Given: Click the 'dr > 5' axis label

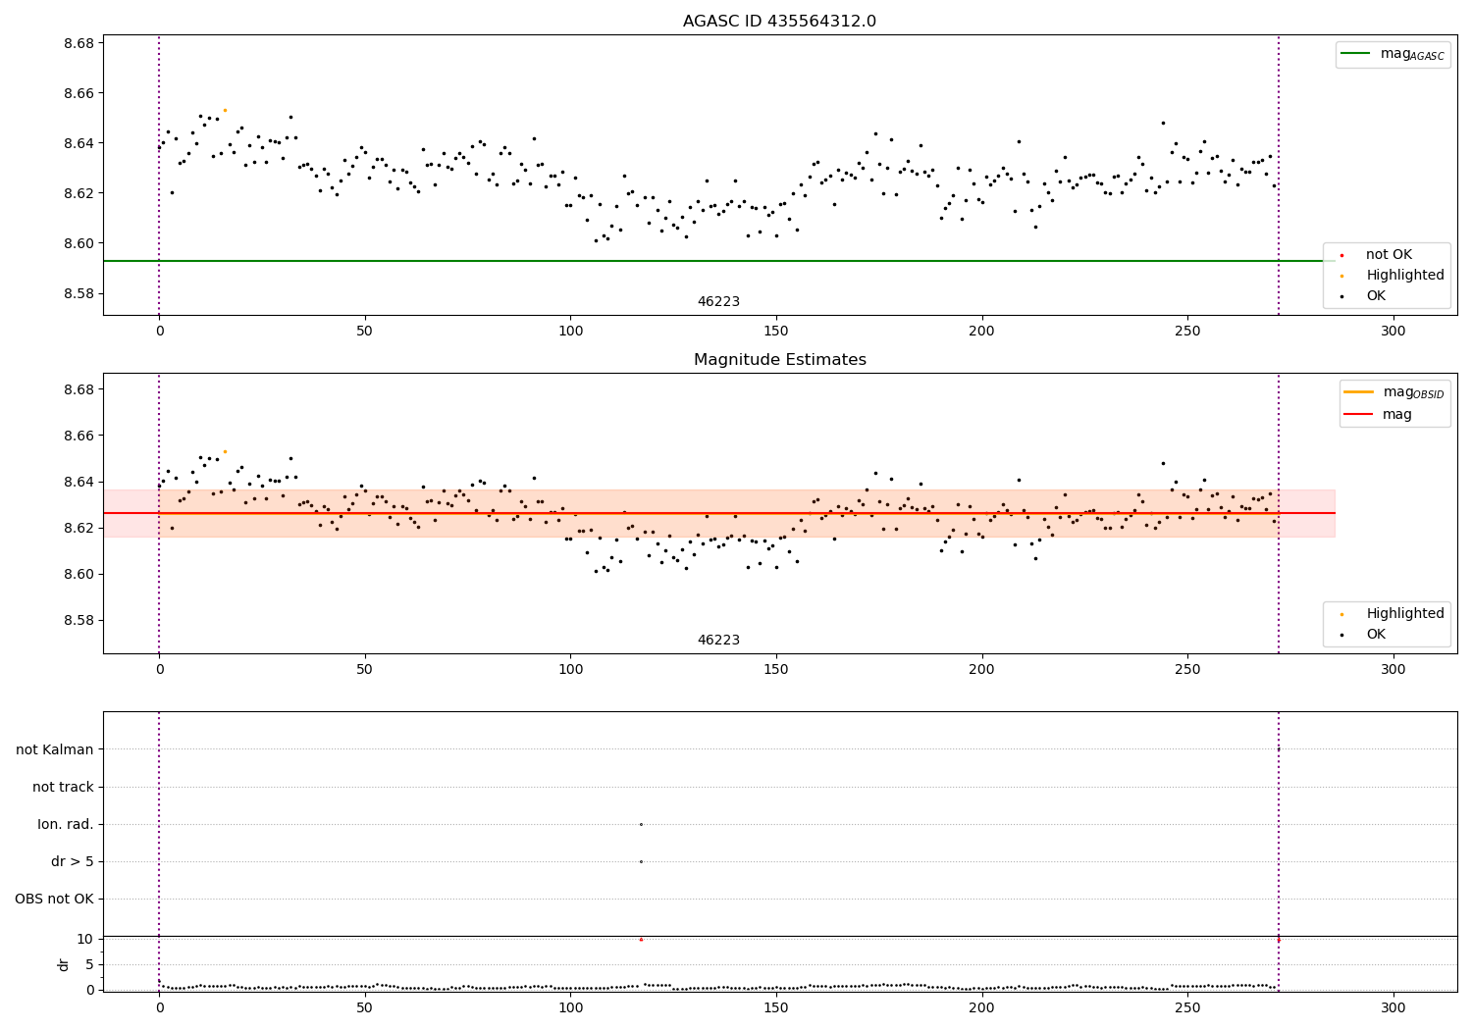Looking at the screenshot, I should pos(73,862).
